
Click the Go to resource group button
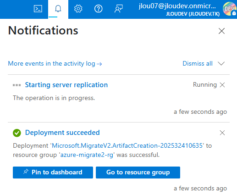pyautogui.click(x=138, y=173)
